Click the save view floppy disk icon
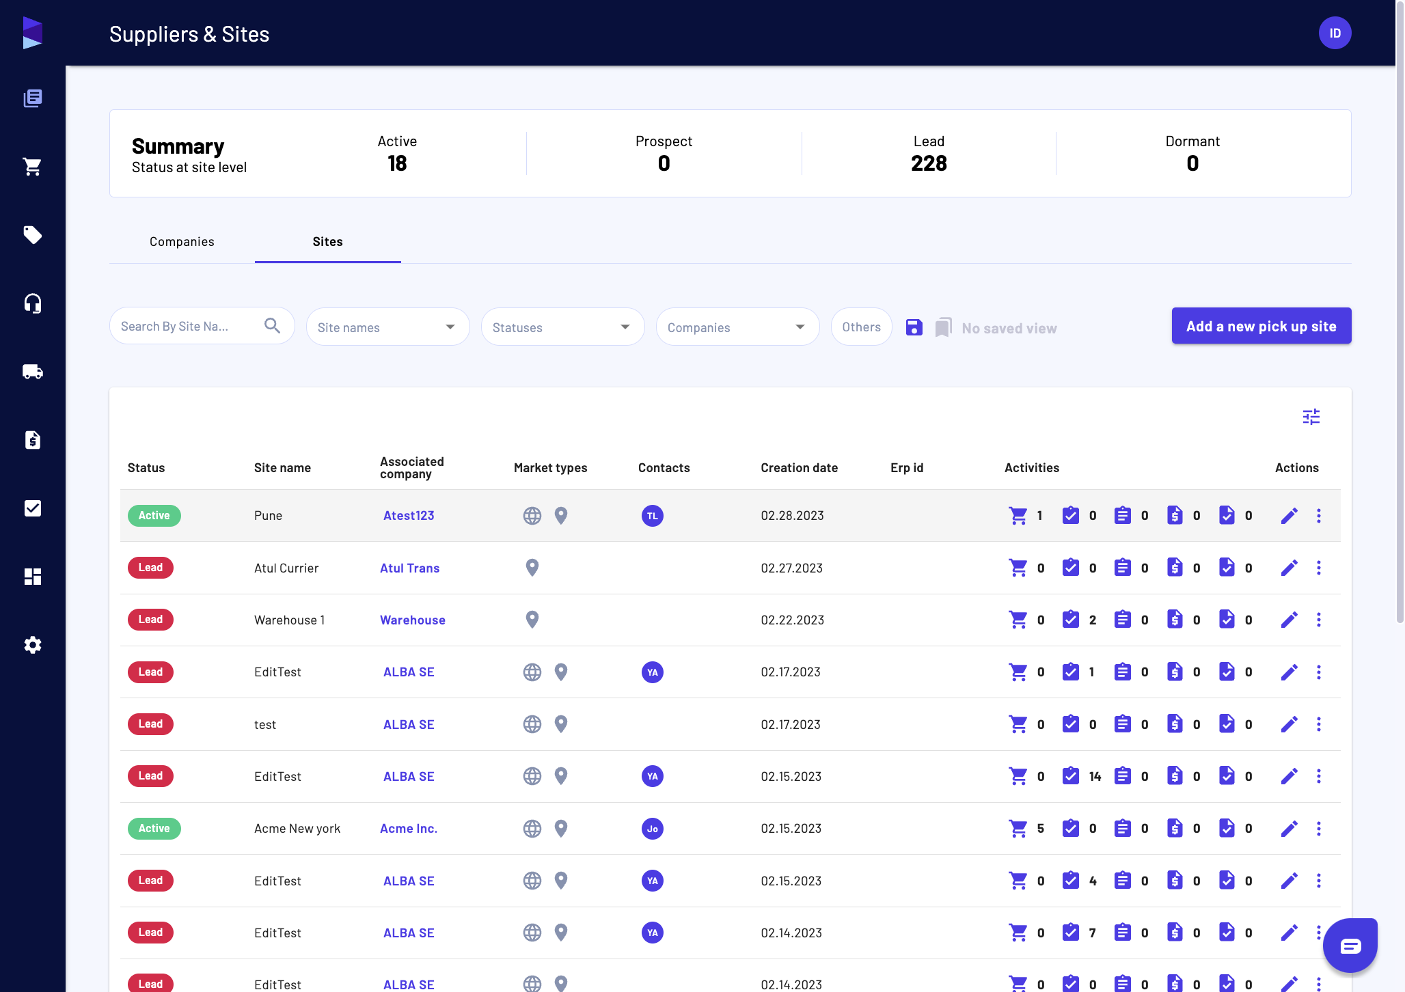This screenshot has width=1405, height=992. [x=914, y=327]
